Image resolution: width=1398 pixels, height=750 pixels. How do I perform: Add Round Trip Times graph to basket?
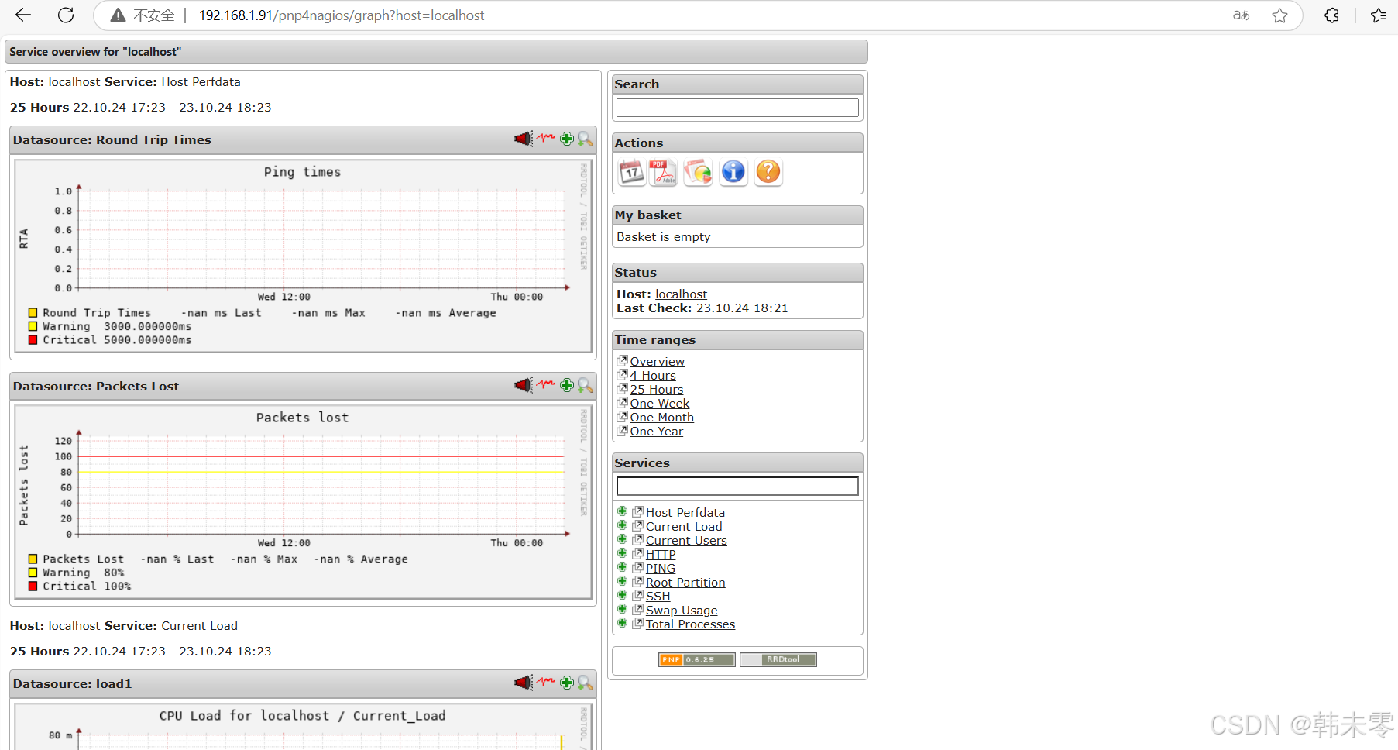567,139
